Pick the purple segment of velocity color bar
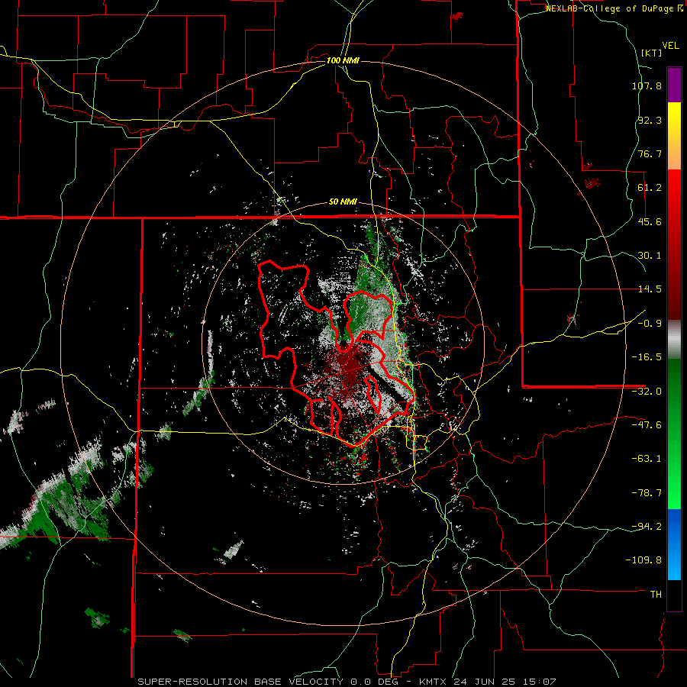The height and width of the screenshot is (687, 687). [x=674, y=85]
